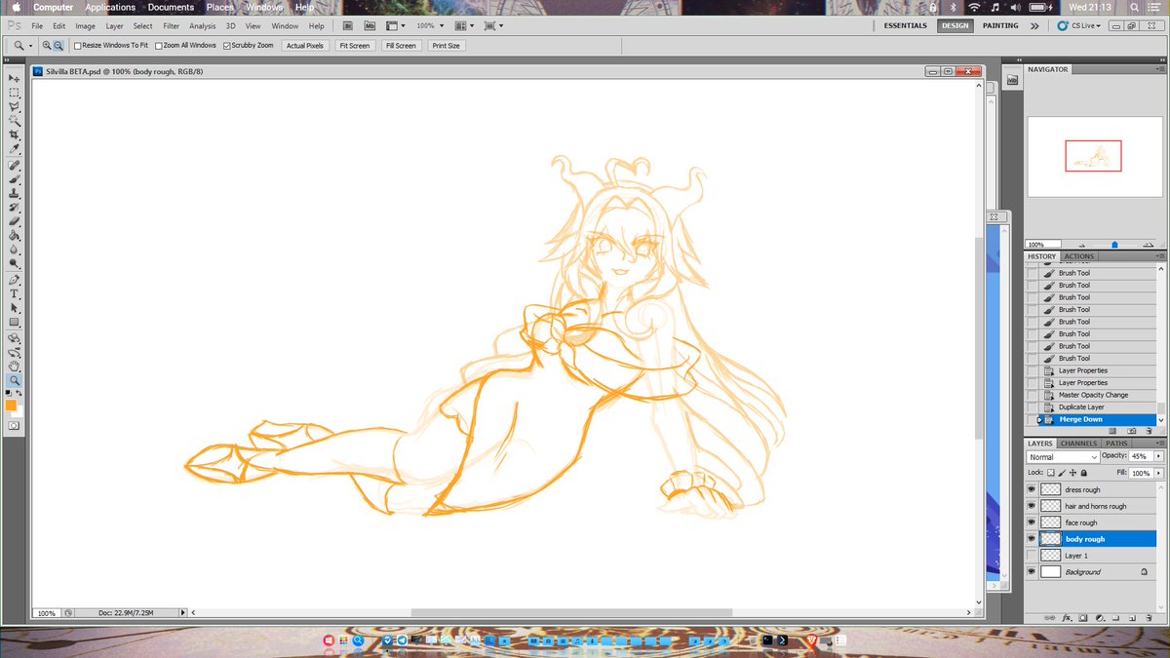Show the Layer 1 layer
Screen dimensions: 1170x658
coord(1032,555)
